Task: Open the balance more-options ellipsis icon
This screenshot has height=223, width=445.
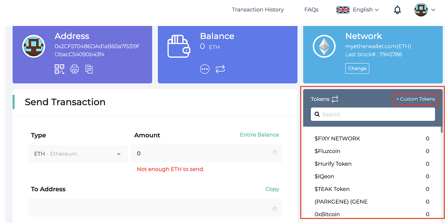Action: (x=205, y=69)
